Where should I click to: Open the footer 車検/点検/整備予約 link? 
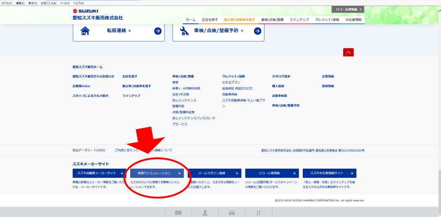click(x=286, y=105)
